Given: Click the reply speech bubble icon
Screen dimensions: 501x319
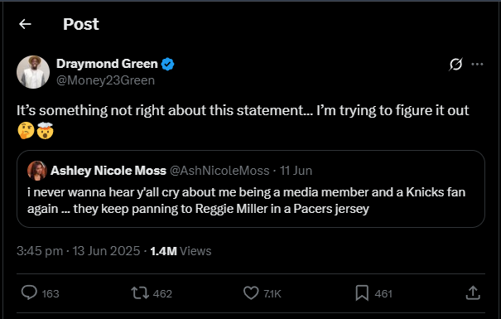Looking at the screenshot, I should pyautogui.click(x=29, y=292).
